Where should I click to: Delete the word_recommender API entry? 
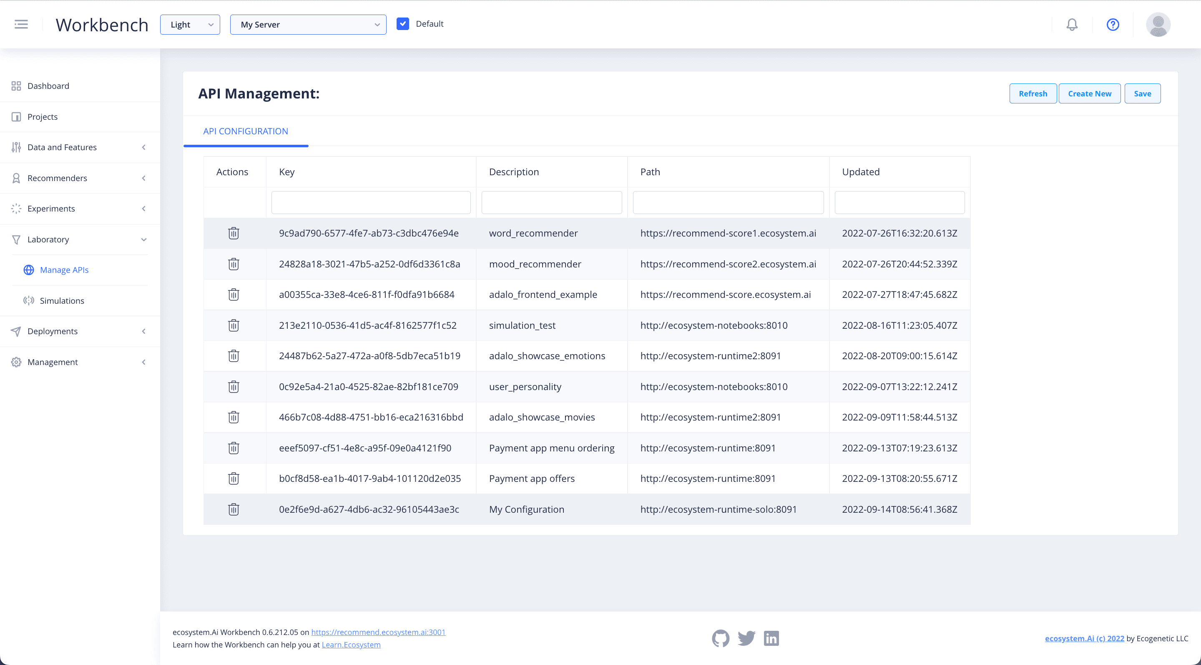click(234, 233)
